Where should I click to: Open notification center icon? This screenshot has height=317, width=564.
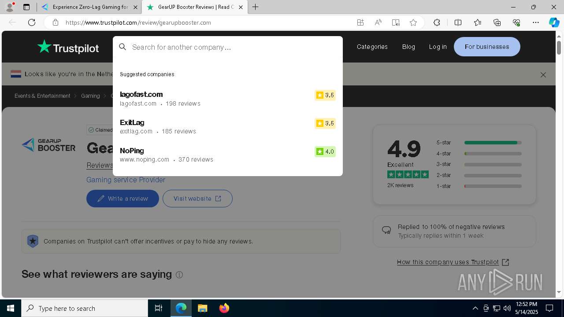click(x=549, y=308)
